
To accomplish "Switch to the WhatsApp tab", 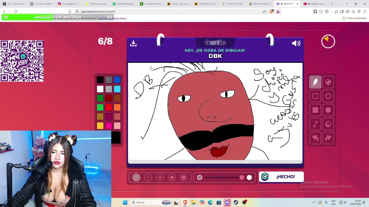I will [x=123, y=4].
